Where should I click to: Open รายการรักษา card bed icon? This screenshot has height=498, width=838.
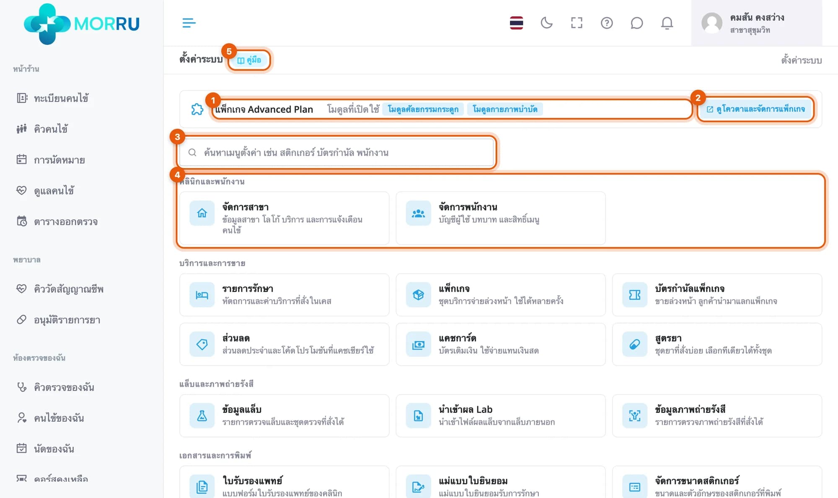point(202,295)
